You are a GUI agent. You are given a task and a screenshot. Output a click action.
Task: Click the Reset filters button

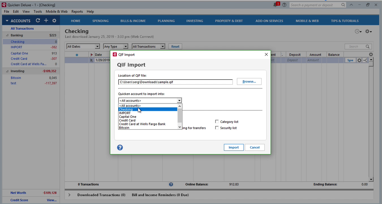pos(175,47)
